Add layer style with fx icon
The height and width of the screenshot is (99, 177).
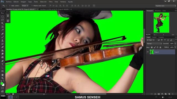click(x=155, y=94)
